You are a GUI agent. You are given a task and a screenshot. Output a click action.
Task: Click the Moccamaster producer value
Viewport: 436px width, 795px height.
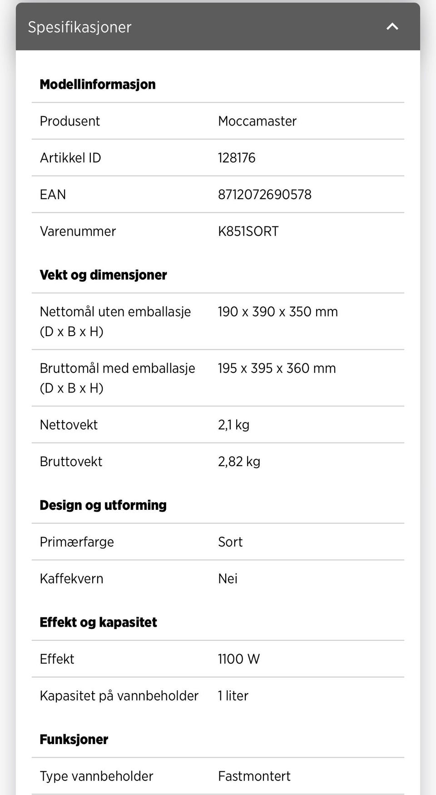point(257,121)
